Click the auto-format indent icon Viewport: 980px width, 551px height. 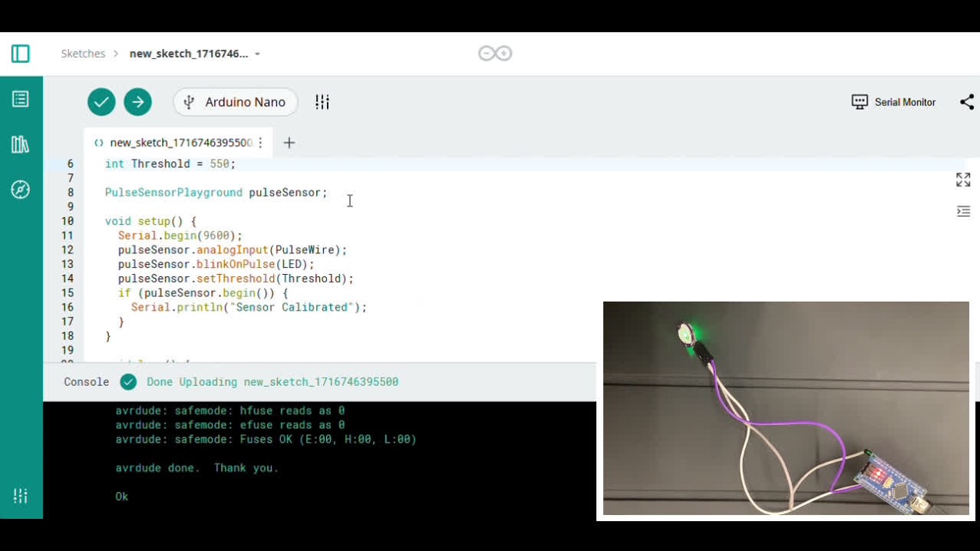point(963,211)
